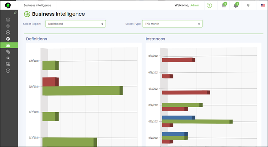
Task: Click the Welcome greeting text
Action: click(182, 5)
